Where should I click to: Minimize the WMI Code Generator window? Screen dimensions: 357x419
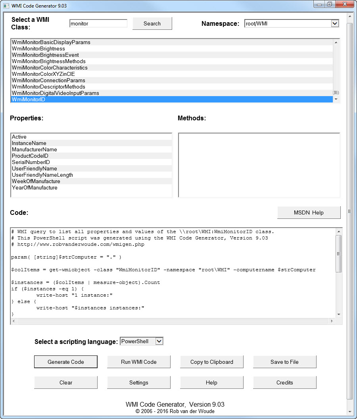tap(319, 4)
